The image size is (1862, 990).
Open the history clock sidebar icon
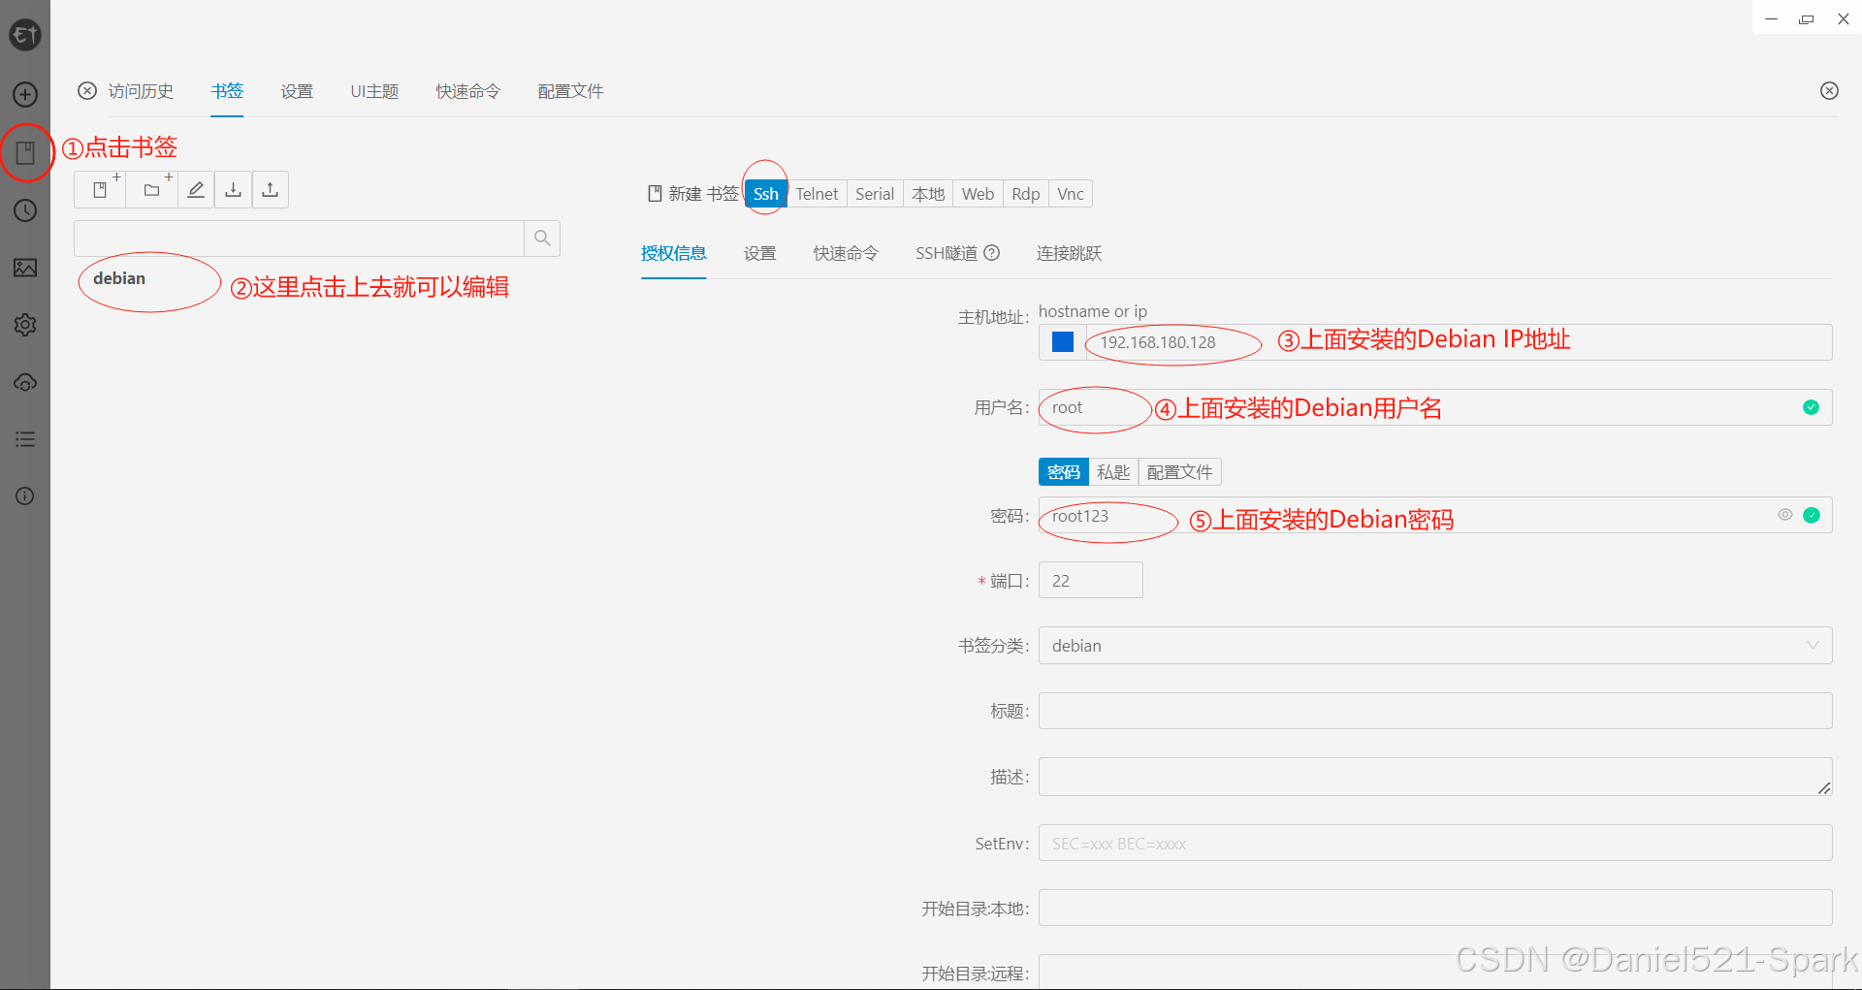click(x=25, y=210)
